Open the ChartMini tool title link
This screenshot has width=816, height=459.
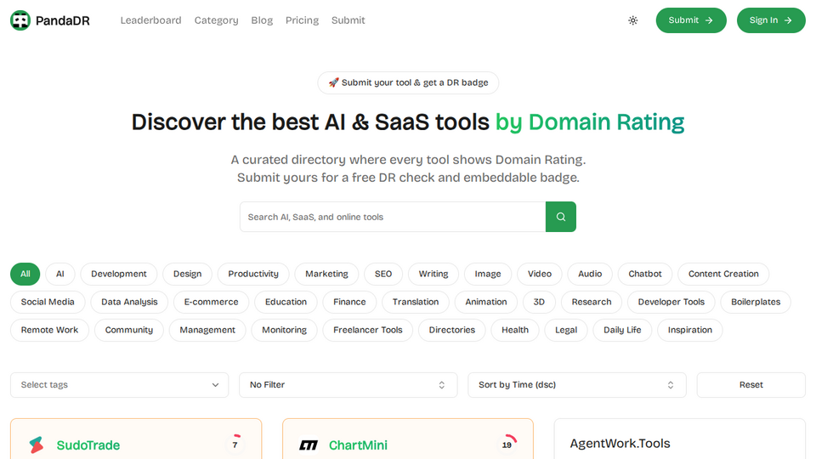tap(358, 445)
